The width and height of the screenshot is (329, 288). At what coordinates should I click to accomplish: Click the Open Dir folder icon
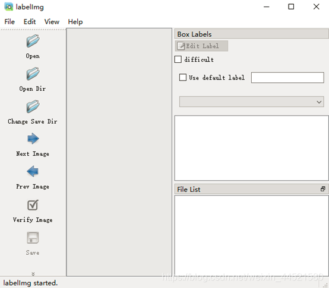click(x=33, y=73)
